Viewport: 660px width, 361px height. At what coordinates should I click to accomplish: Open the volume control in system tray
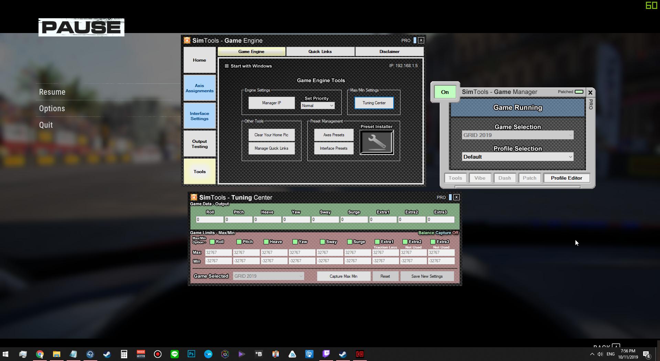[600, 354]
